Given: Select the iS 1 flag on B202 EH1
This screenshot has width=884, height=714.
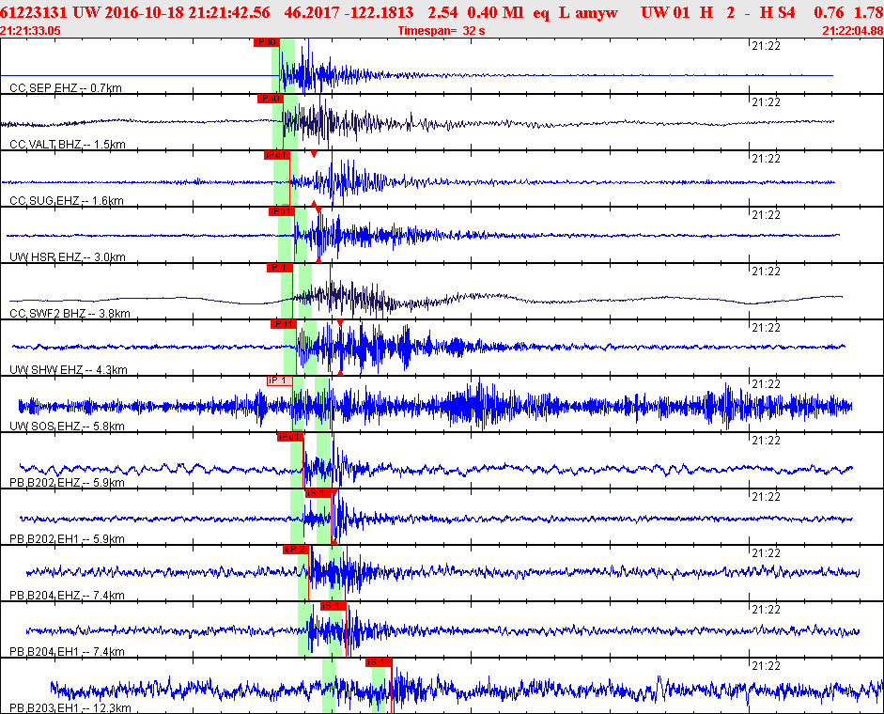Looking at the screenshot, I should tap(317, 493).
